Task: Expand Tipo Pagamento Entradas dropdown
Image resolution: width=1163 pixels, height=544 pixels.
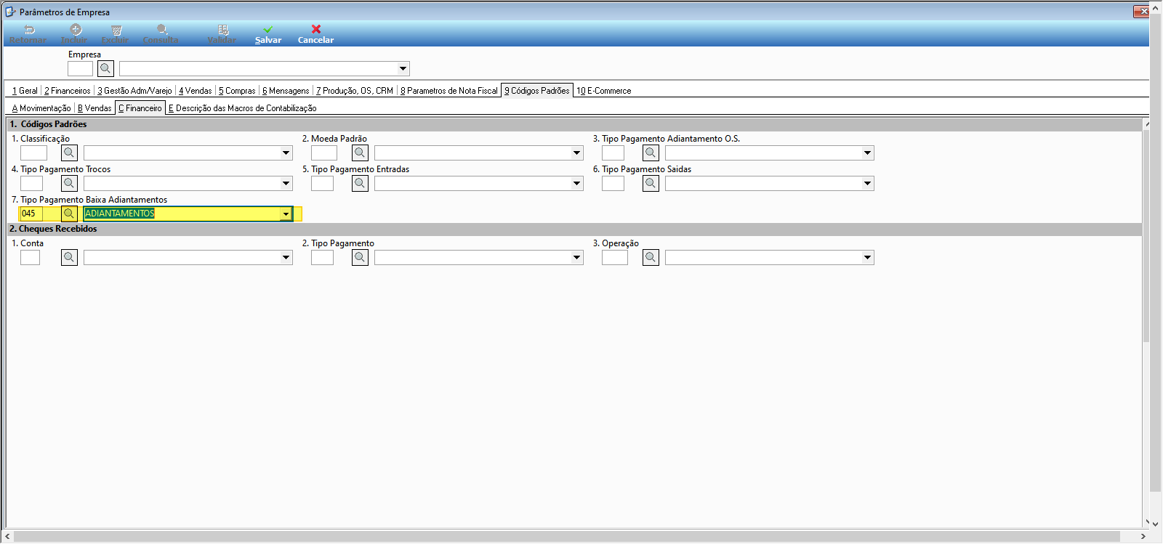Action: point(576,183)
